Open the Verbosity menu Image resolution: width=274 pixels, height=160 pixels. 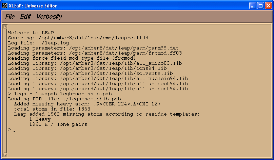coord(49,16)
